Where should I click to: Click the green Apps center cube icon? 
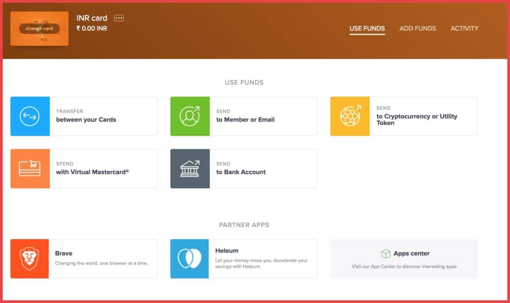pos(385,254)
